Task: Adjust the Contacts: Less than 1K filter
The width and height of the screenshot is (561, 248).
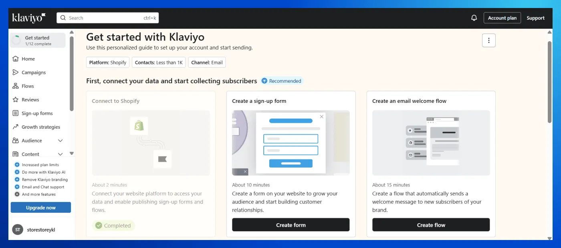Action: 159,62
